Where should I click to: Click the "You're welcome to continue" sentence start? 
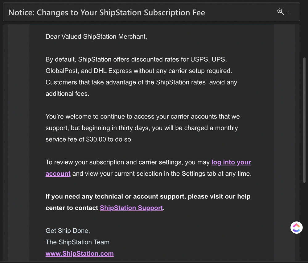(x=80, y=116)
